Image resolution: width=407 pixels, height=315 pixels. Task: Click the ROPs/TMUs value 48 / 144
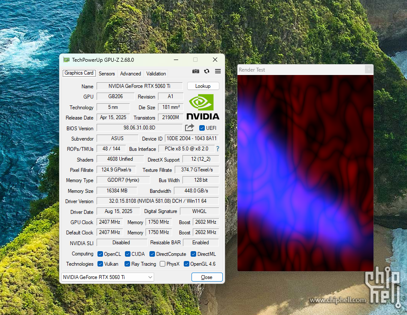click(x=111, y=149)
